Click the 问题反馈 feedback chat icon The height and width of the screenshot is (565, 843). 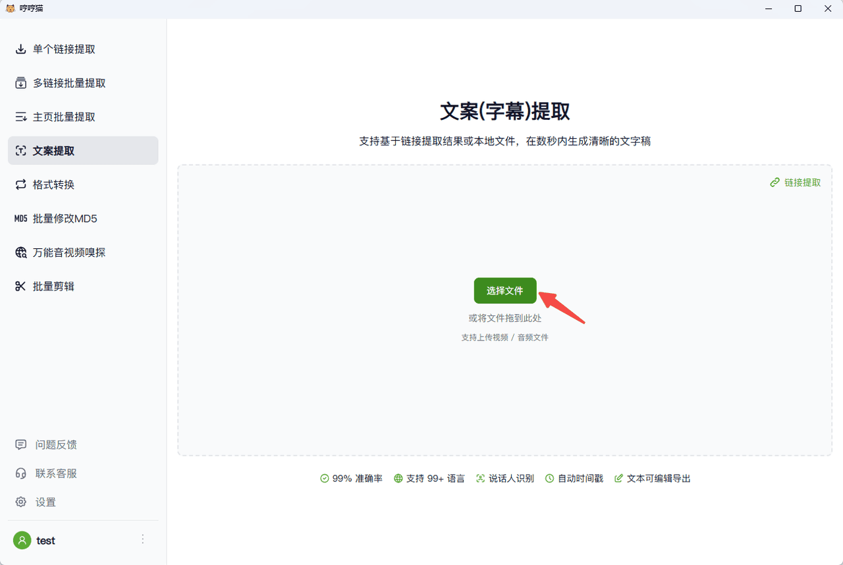point(21,445)
